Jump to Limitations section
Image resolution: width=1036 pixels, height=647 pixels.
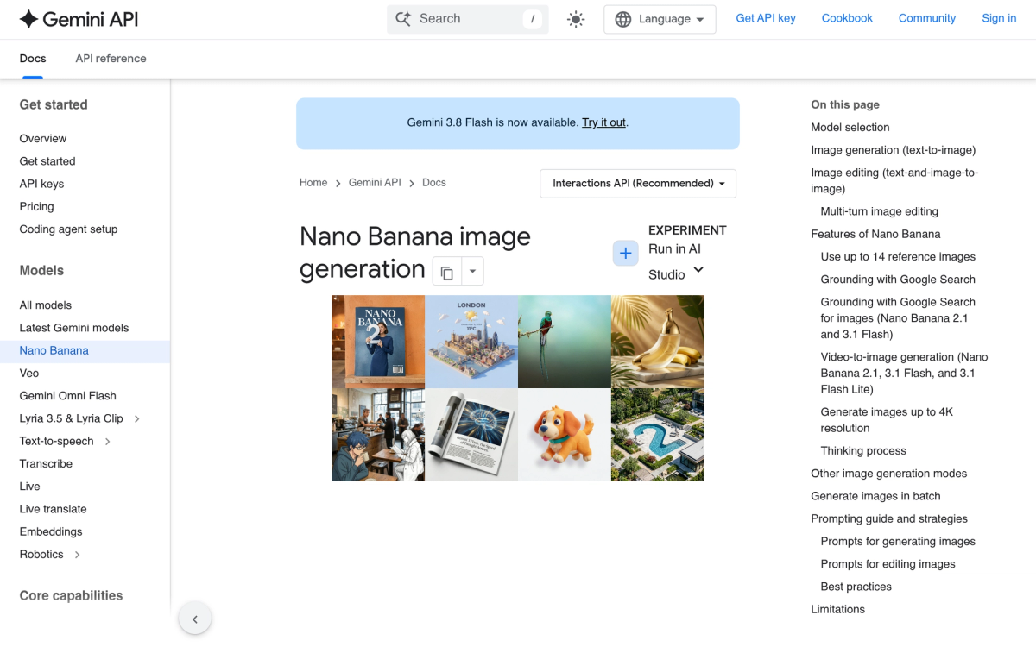click(837, 610)
